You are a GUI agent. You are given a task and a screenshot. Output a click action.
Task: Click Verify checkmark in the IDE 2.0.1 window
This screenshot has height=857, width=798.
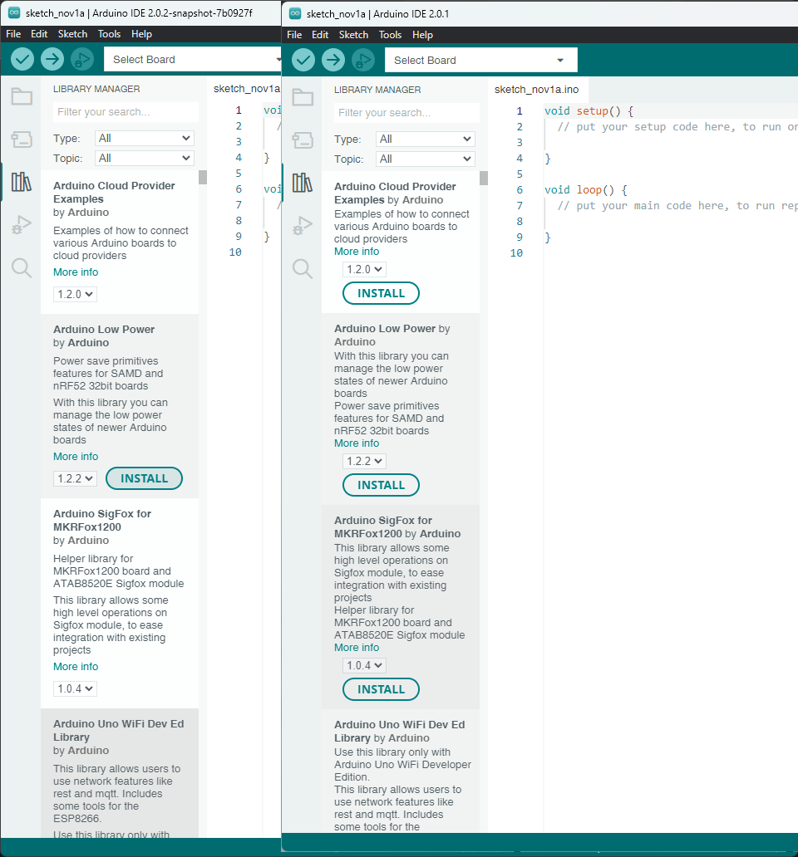point(303,60)
